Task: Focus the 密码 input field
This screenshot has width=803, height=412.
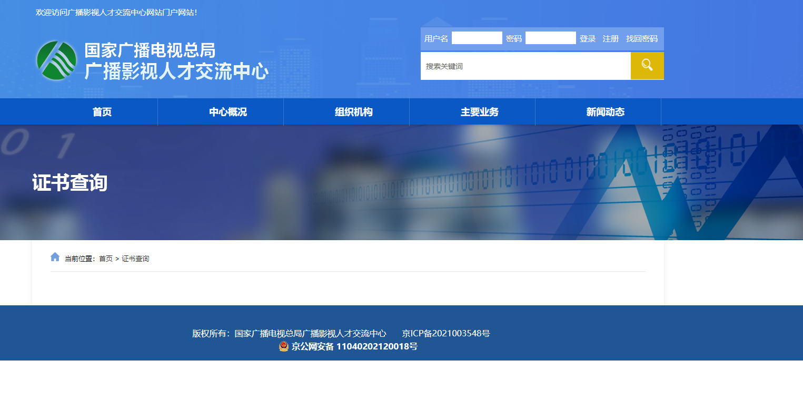Action: [550, 38]
